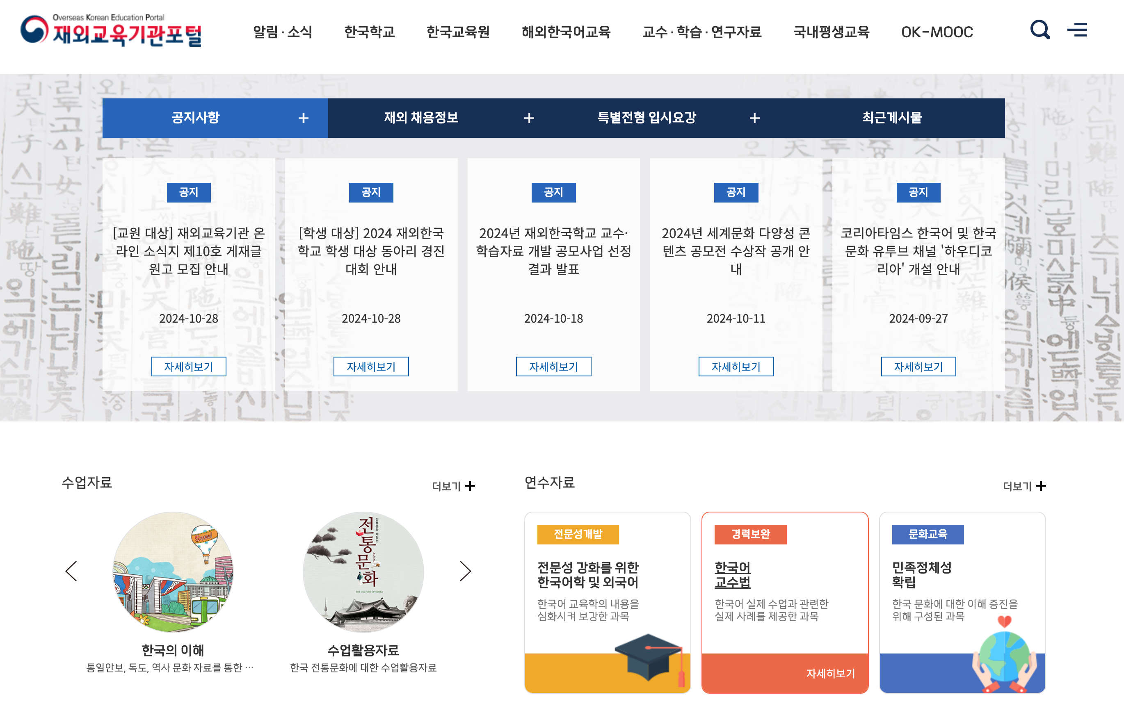This screenshot has height=715, width=1124.
Task: Open 해외한국어교육 navigation menu
Action: [x=566, y=32]
